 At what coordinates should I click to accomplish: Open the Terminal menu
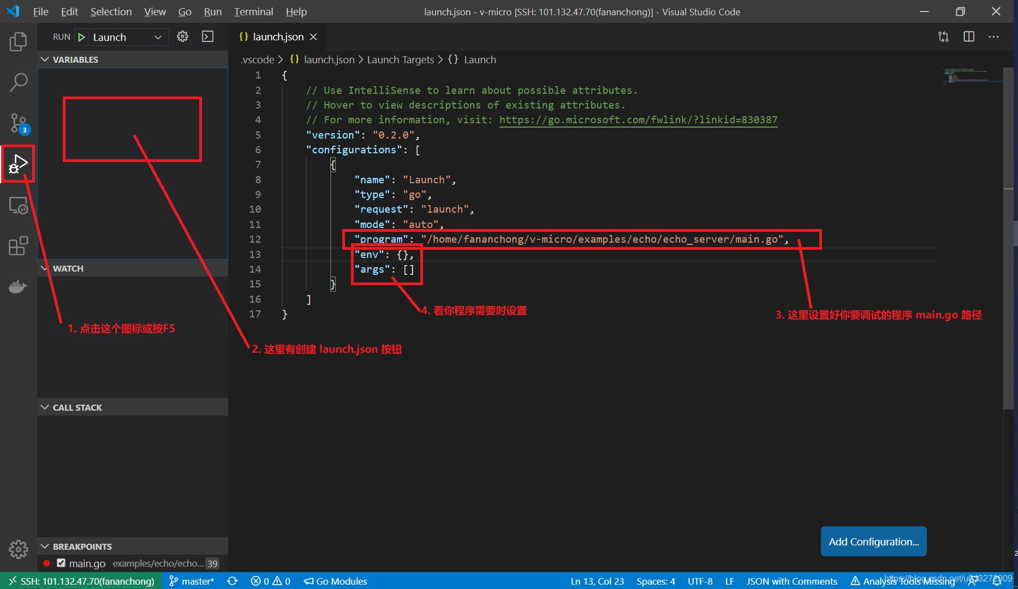pos(254,11)
